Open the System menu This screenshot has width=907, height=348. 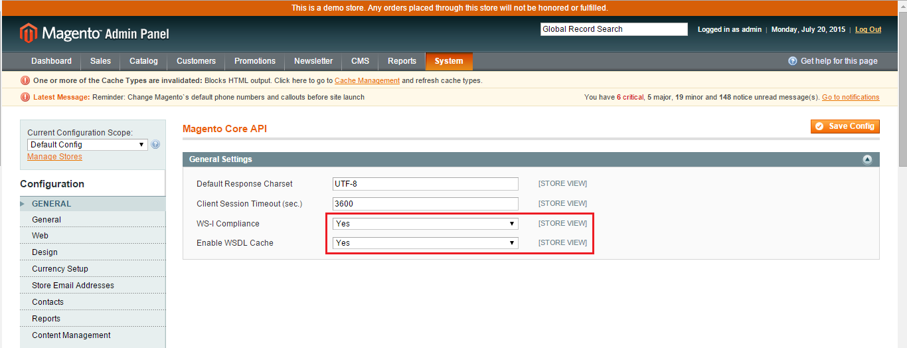click(449, 61)
